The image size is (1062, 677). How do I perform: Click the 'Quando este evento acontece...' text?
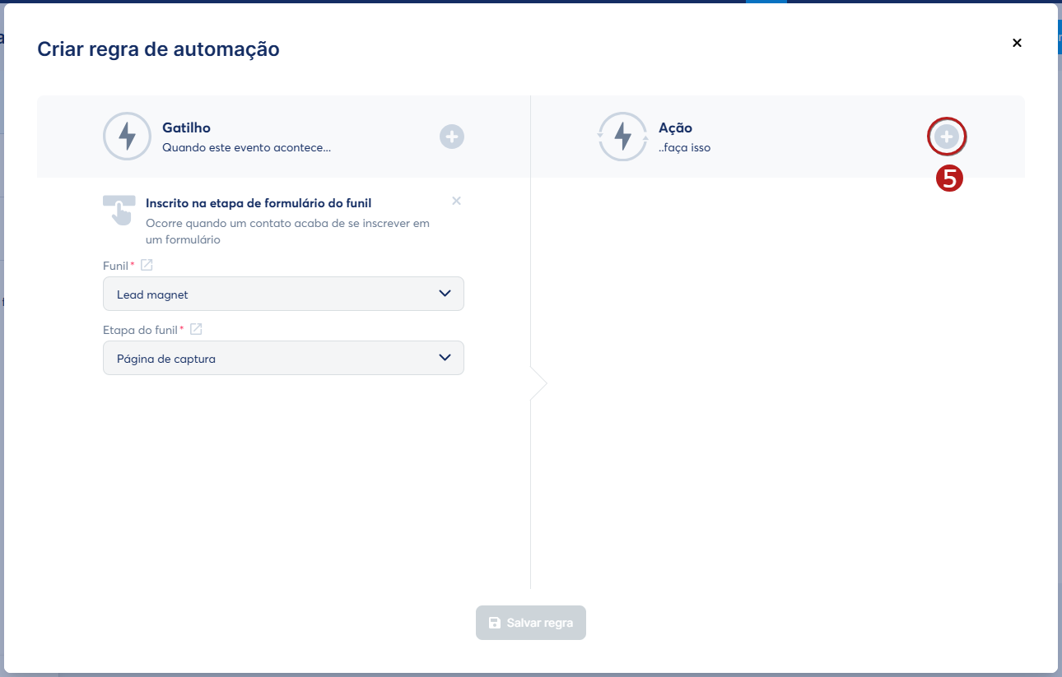247,148
